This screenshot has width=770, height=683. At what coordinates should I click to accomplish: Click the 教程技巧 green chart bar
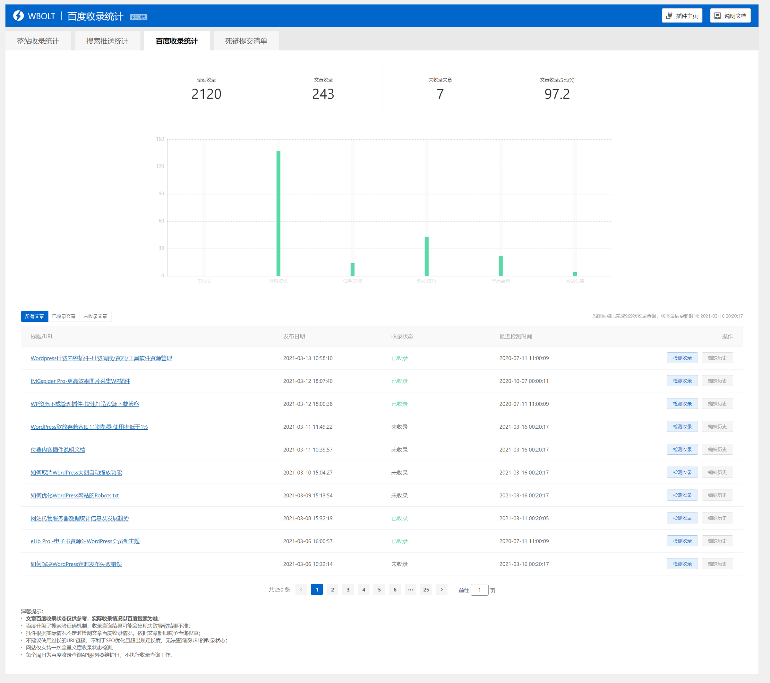[x=426, y=256]
